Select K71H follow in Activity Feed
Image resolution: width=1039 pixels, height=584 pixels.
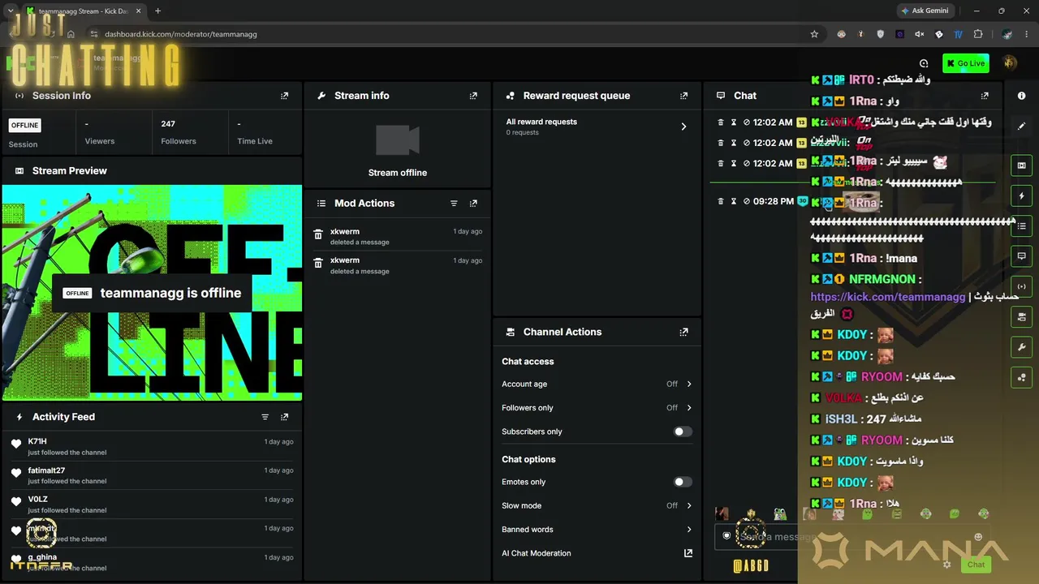(x=152, y=447)
